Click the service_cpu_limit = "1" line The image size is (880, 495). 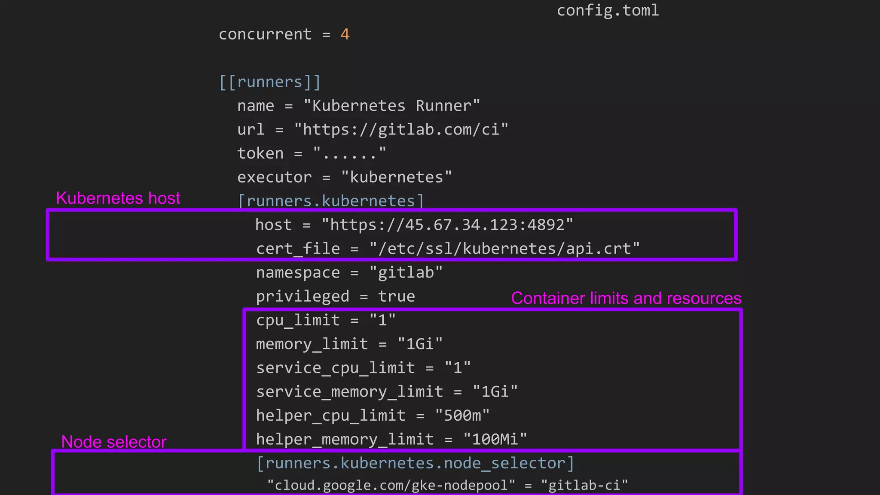[x=364, y=368]
